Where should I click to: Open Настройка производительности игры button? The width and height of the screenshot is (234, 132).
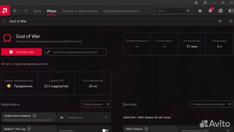click(x=75, y=52)
